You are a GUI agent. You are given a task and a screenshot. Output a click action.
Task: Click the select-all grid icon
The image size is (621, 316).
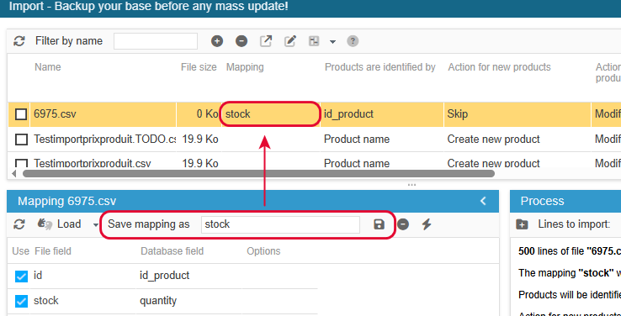click(314, 41)
